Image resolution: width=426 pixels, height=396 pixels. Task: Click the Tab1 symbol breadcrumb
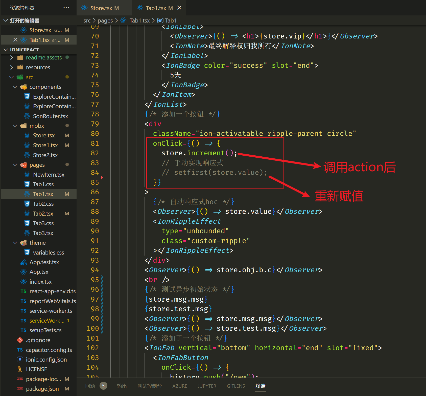(x=171, y=20)
